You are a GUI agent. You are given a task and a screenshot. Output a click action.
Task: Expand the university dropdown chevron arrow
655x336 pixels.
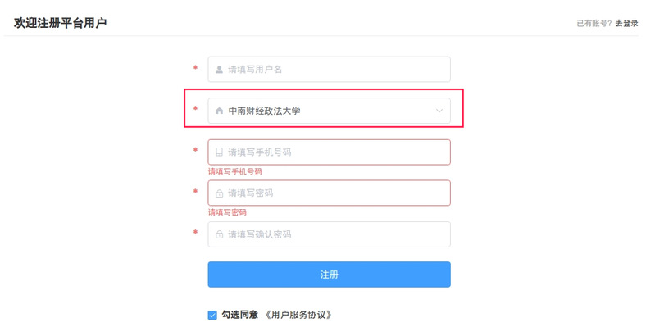click(439, 111)
